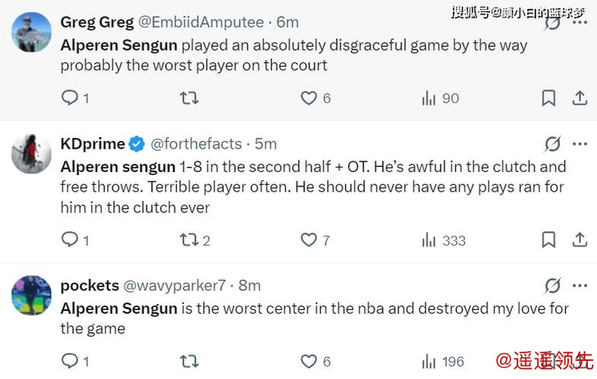Reply to KDprime's tweet
Screen dimensions: 597x379
coord(70,240)
